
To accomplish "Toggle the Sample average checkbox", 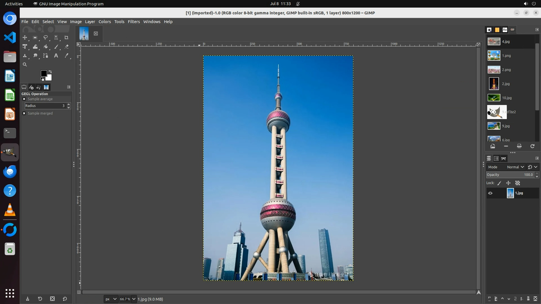I will [x=24, y=99].
